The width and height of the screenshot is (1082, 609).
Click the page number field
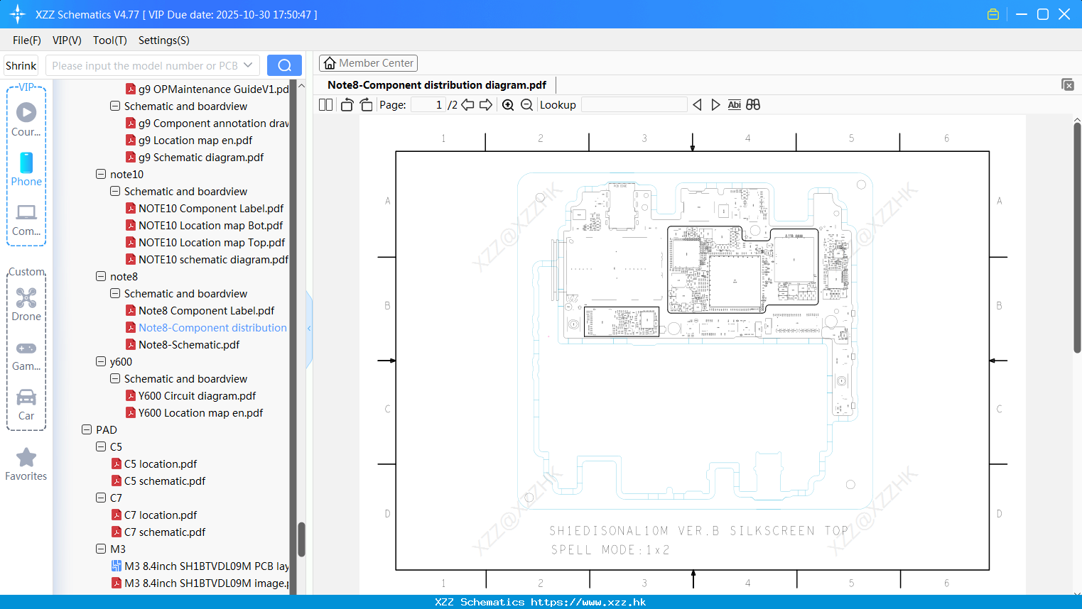pos(428,104)
